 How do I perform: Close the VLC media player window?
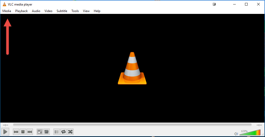(x=258, y=4)
